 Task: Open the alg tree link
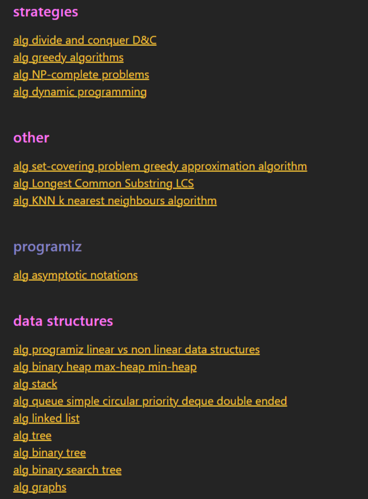(32, 436)
